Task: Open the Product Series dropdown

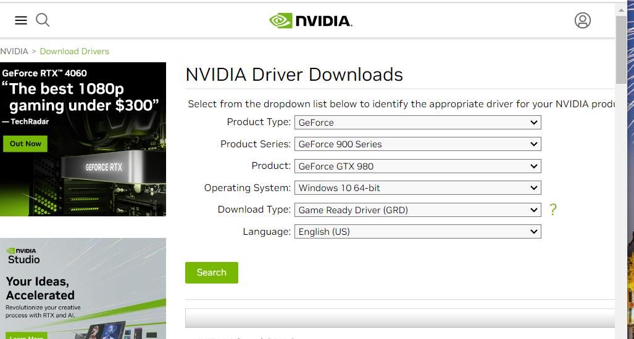Action: click(418, 144)
